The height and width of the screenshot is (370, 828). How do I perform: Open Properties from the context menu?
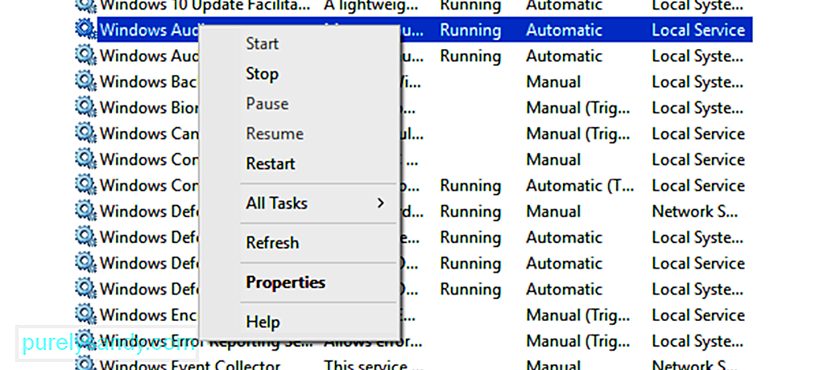pos(286,282)
